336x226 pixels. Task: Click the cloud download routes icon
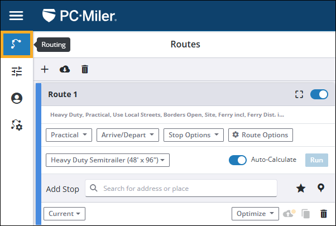[x=65, y=69]
